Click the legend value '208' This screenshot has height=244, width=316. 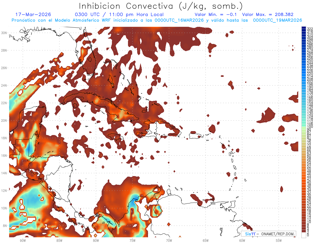tap(310, 79)
